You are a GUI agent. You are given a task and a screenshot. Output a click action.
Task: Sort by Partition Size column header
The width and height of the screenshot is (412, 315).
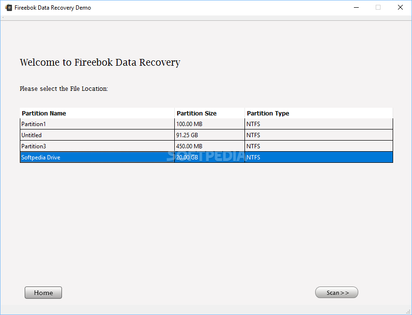click(x=210, y=113)
